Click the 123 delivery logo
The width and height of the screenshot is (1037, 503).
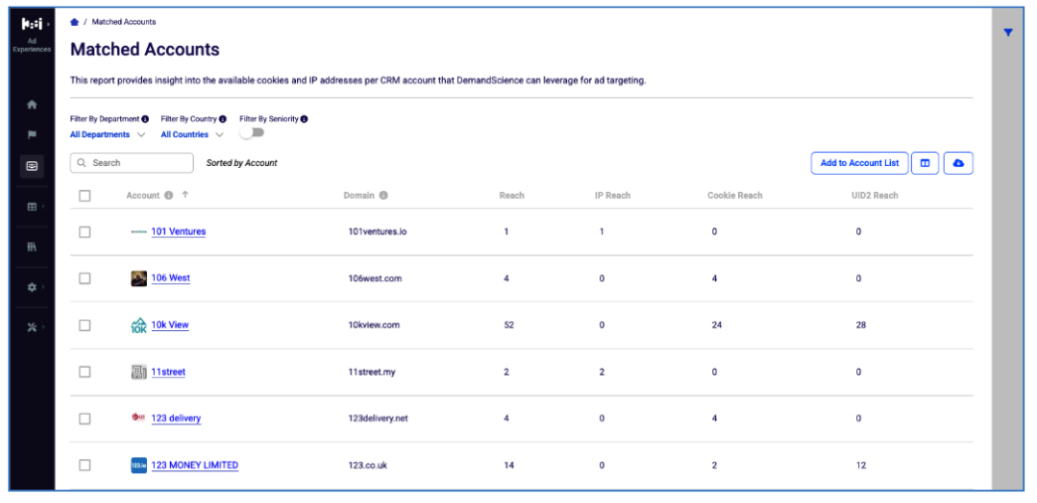coord(138,417)
